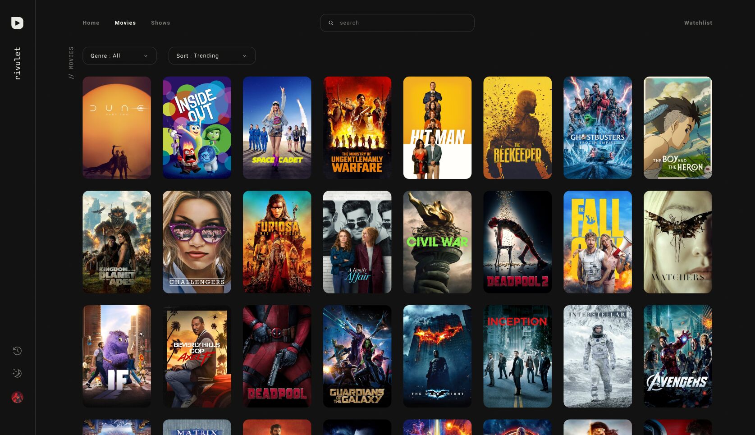
Task: Open the Avengers poster
Action: coord(678,357)
